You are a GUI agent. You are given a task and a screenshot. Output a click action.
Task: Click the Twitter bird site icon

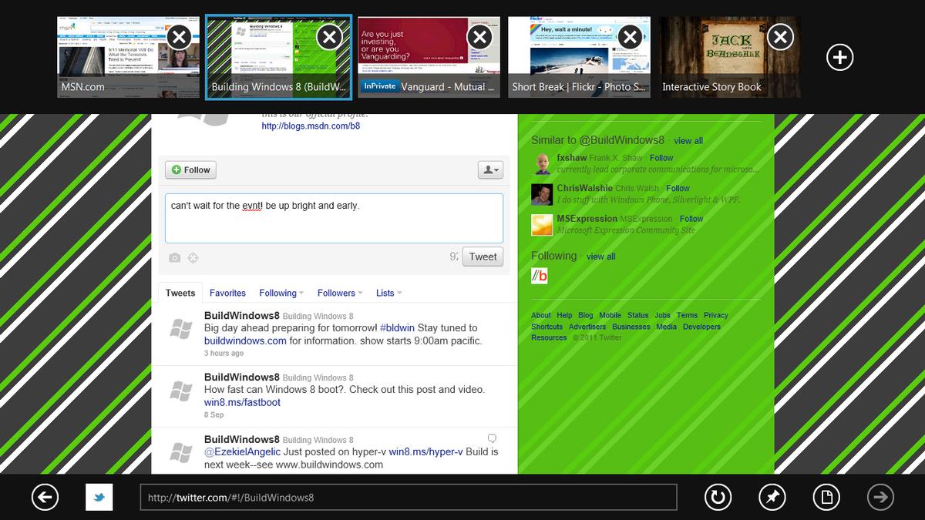tap(99, 497)
